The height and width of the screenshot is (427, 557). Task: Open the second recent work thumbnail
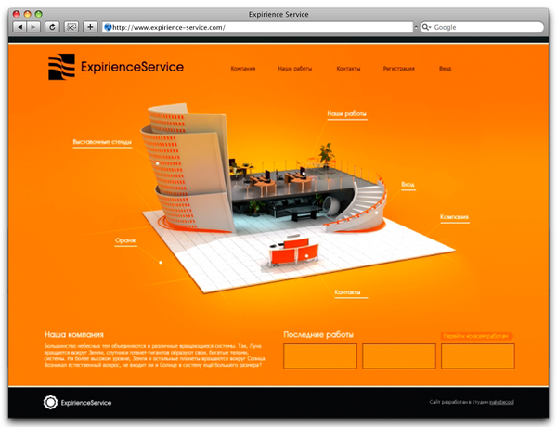pyautogui.click(x=399, y=356)
